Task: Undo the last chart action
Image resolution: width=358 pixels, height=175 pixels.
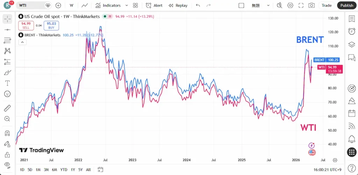Action: (x=198, y=6)
